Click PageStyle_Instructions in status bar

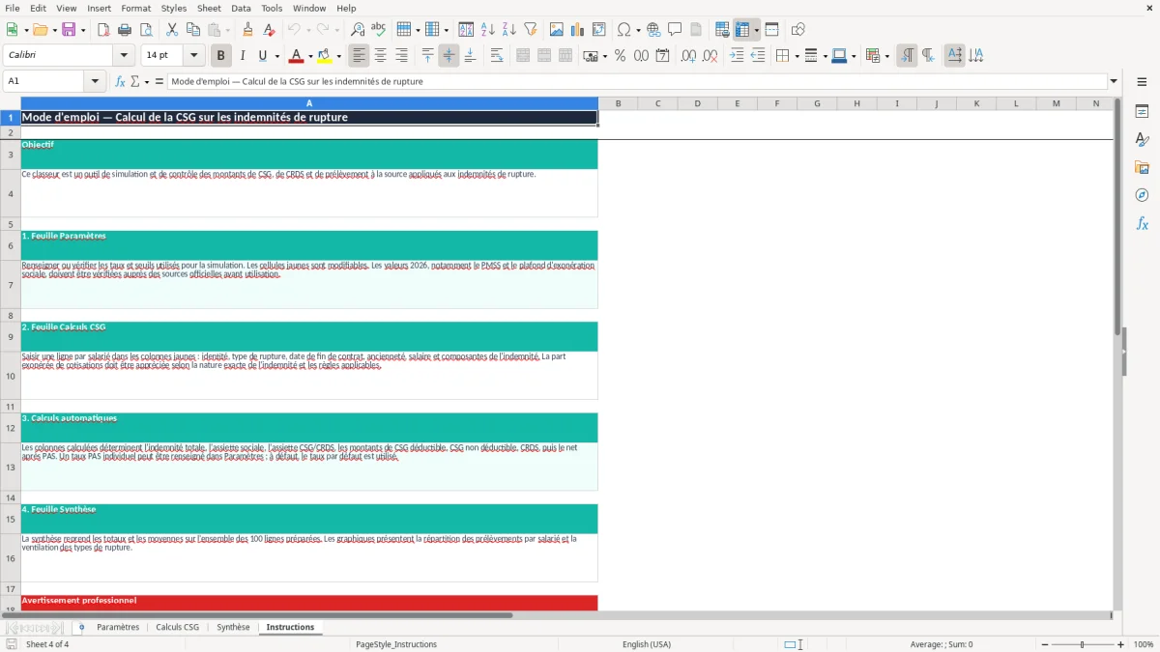pos(396,644)
